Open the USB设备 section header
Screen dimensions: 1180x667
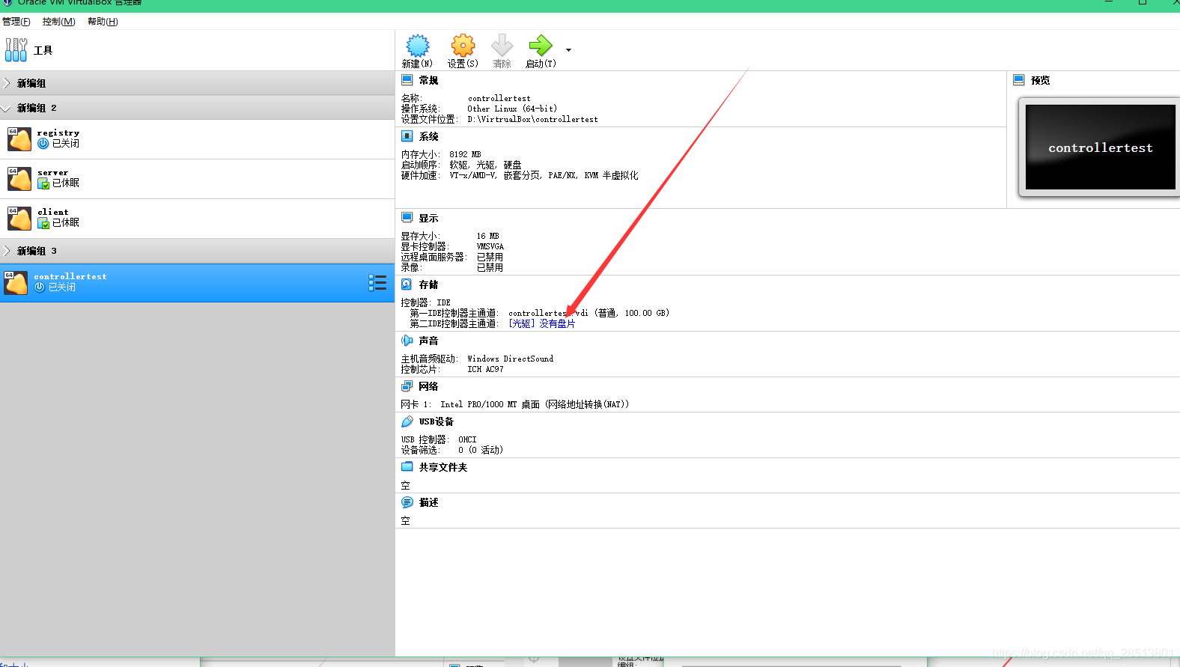click(437, 421)
